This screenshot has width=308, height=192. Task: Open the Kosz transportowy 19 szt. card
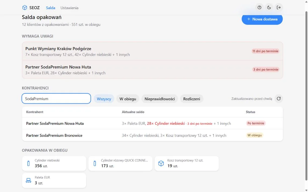point(187,163)
